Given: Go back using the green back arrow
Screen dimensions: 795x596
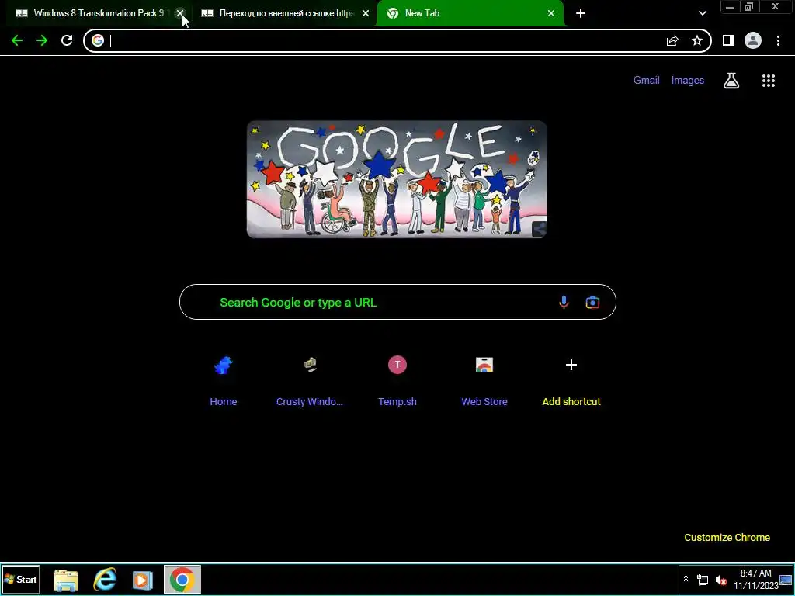Looking at the screenshot, I should pos(17,40).
